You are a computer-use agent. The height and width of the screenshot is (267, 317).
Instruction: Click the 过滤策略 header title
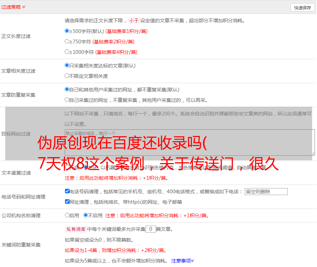(11, 7)
